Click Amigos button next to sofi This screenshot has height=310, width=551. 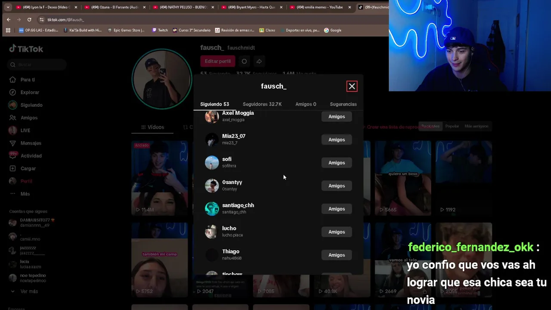[x=337, y=163]
